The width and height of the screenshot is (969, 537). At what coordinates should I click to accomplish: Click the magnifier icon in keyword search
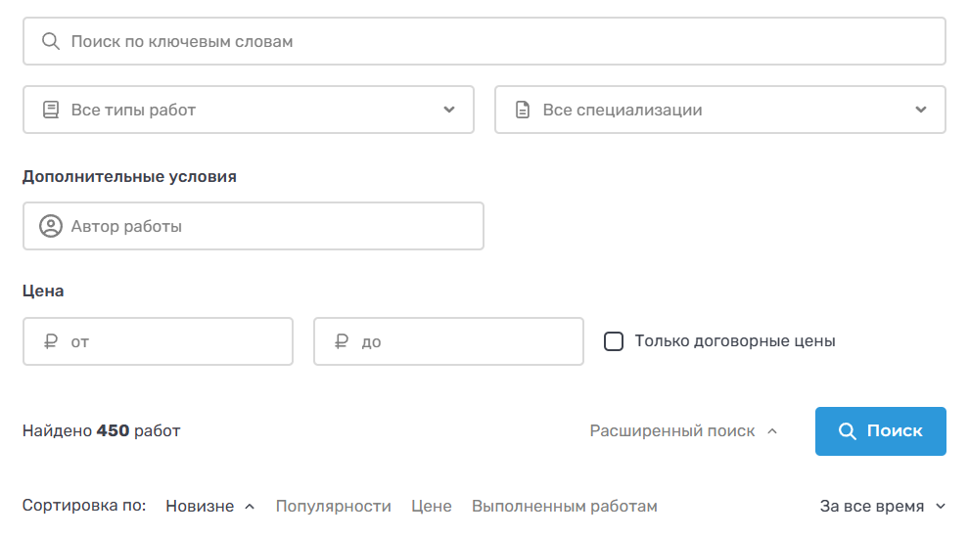(x=51, y=42)
